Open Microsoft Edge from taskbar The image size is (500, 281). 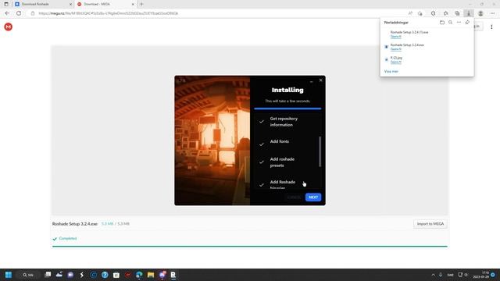click(x=139, y=275)
